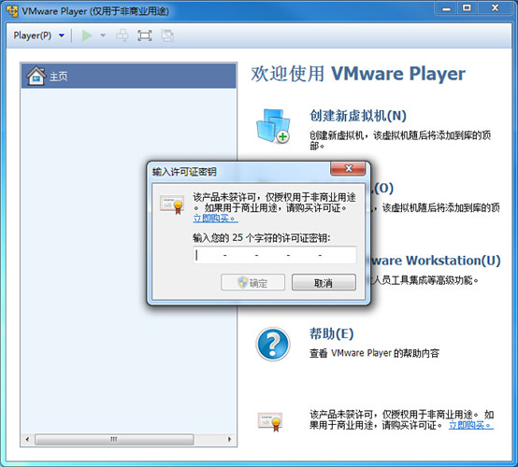Open the Player(P) menu
This screenshot has width=518, height=467.
pyautogui.click(x=33, y=35)
